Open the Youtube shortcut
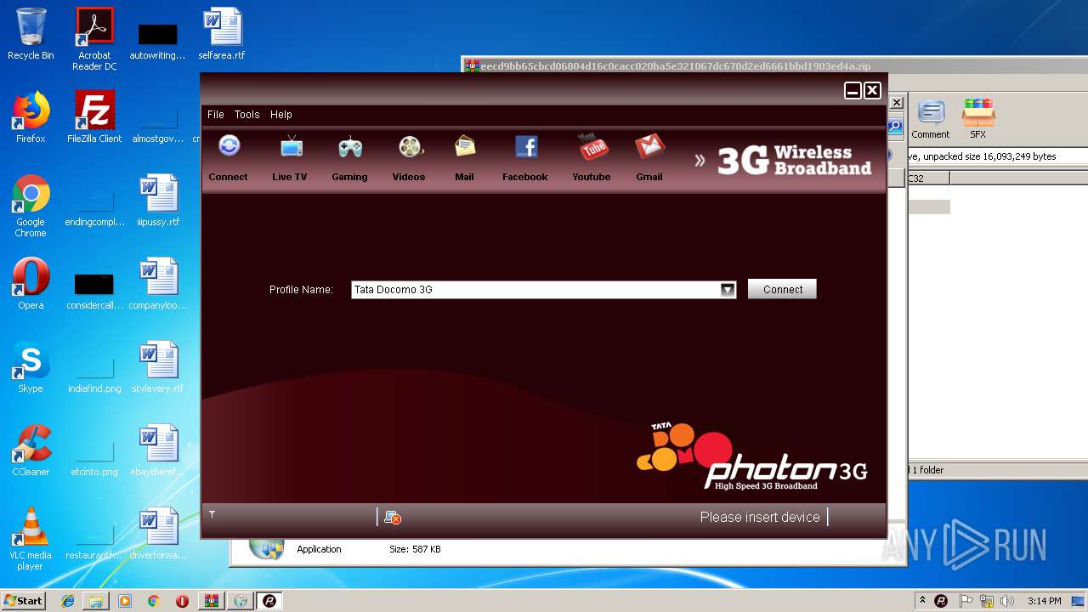This screenshot has height=612, width=1088. 592,147
